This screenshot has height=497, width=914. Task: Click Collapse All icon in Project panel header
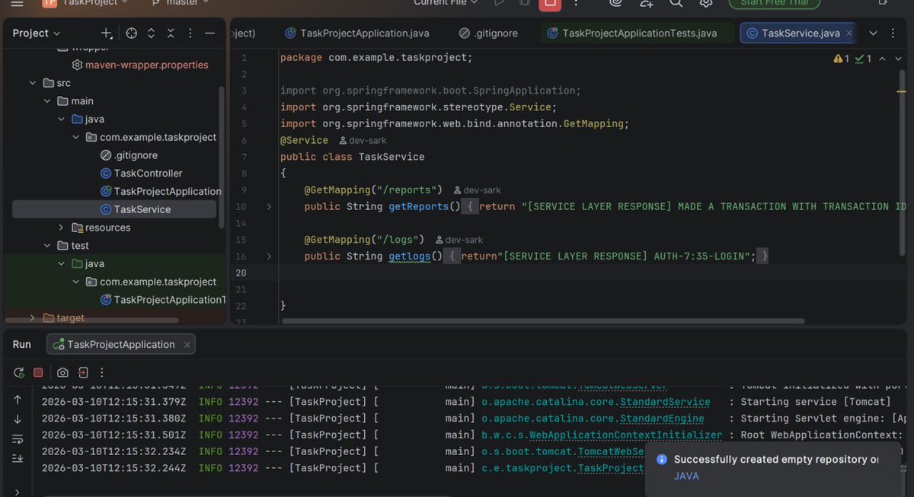171,33
